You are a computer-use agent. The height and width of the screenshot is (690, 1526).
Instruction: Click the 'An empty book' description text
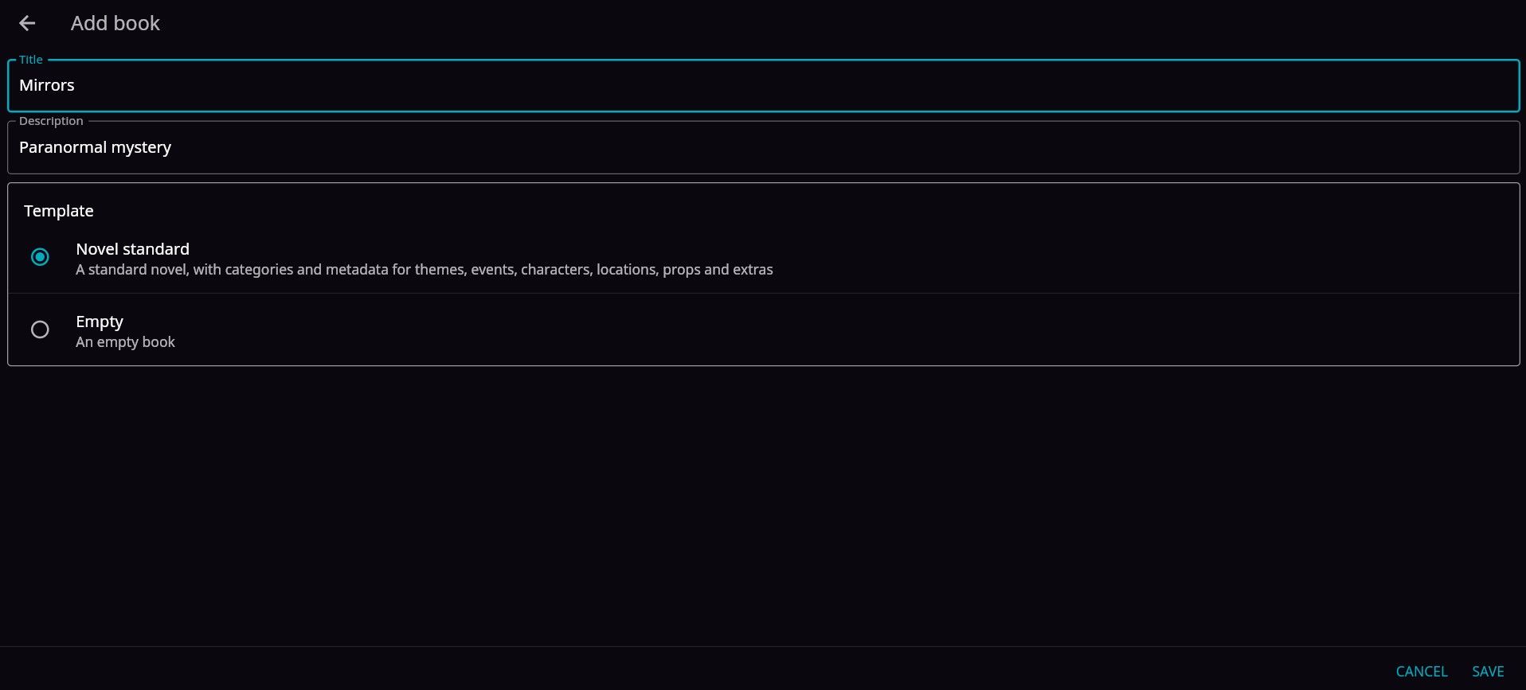(125, 342)
